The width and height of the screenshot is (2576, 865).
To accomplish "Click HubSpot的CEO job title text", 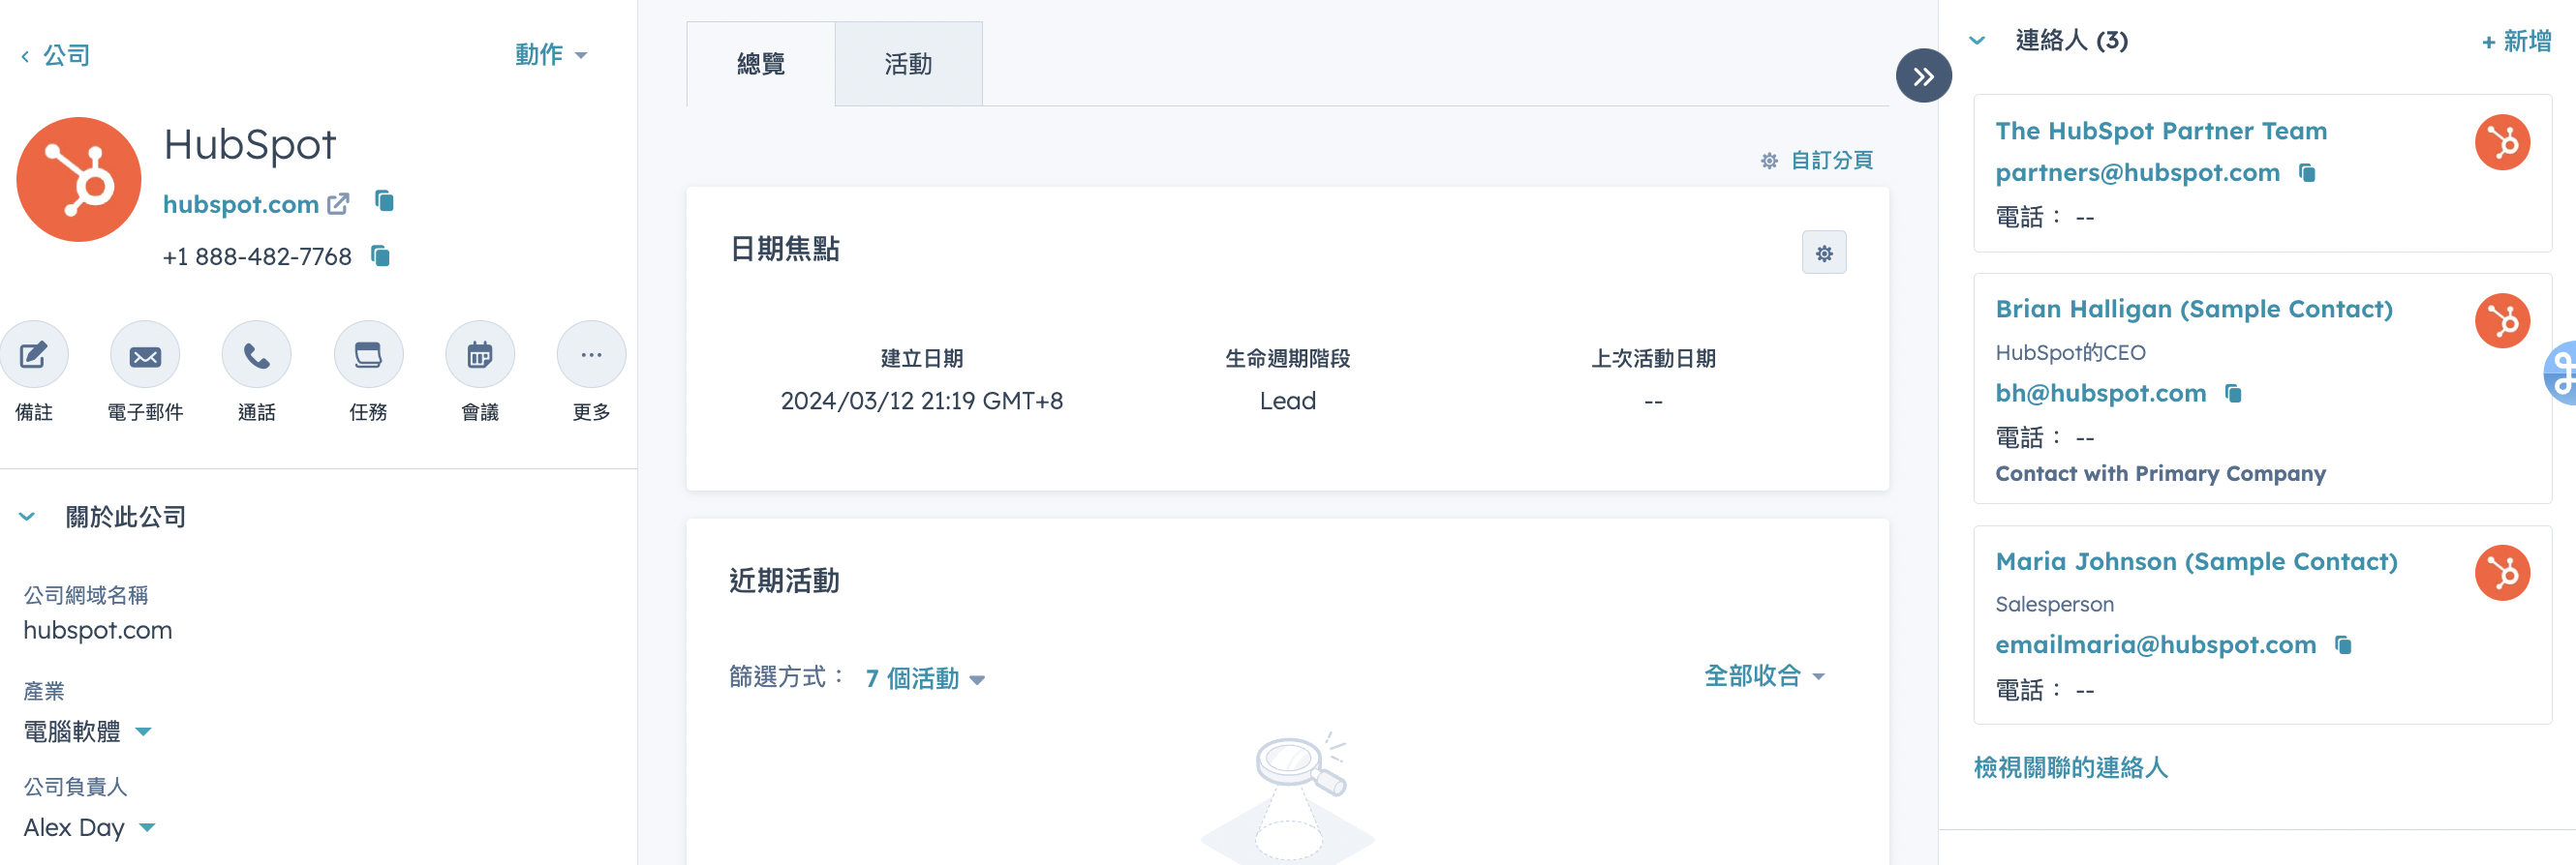I will 2070,352.
